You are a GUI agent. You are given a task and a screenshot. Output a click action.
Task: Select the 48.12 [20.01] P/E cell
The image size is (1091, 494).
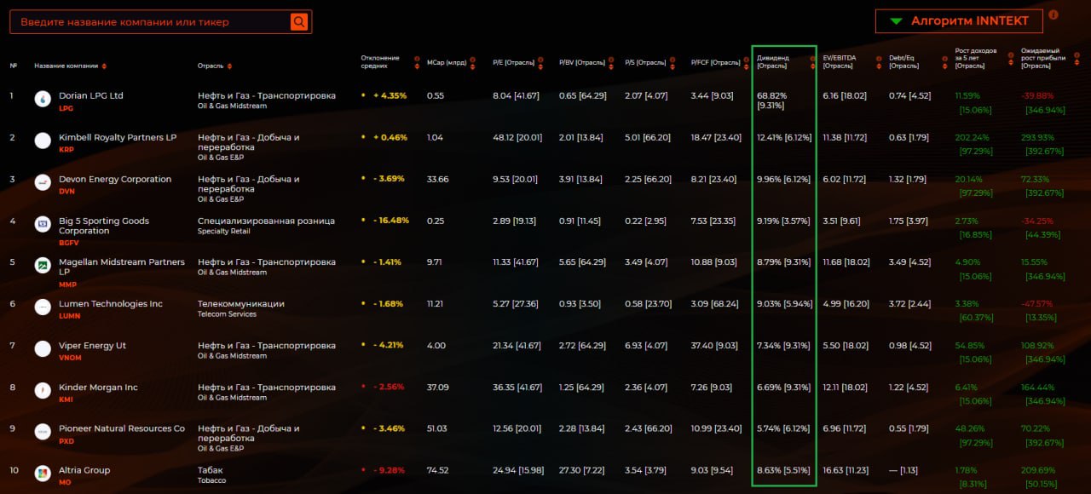point(517,137)
